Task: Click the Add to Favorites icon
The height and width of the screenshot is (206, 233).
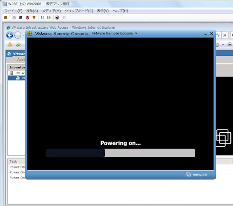Action: pyautogui.click(x=18, y=45)
